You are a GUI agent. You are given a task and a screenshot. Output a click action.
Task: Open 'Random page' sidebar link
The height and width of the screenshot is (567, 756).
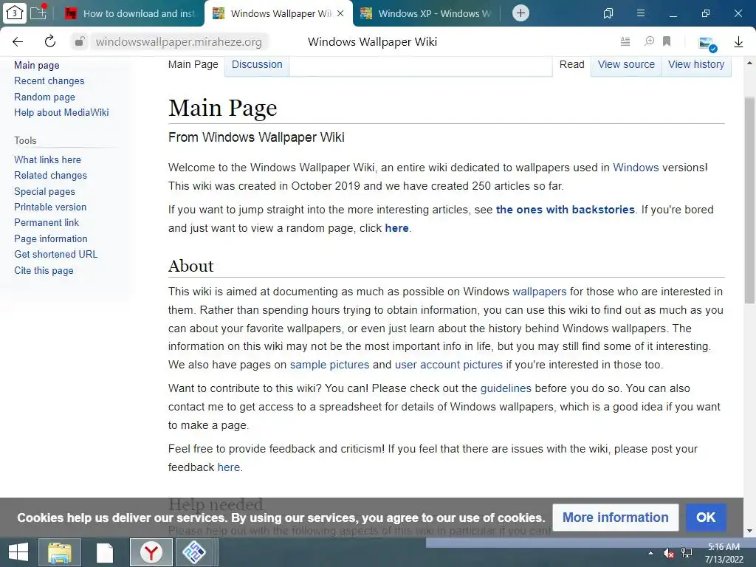point(44,97)
